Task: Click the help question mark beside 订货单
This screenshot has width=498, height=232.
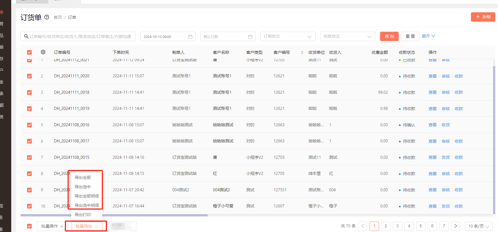Action: click(47, 17)
